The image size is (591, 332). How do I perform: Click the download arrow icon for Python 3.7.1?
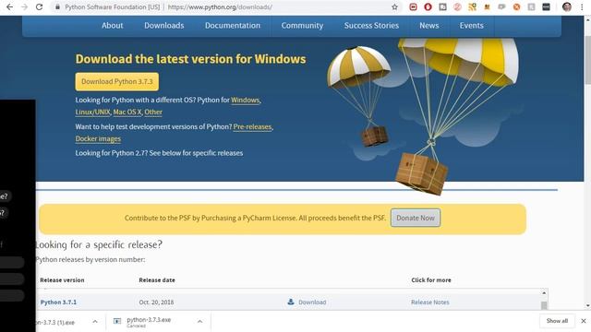pyautogui.click(x=291, y=302)
